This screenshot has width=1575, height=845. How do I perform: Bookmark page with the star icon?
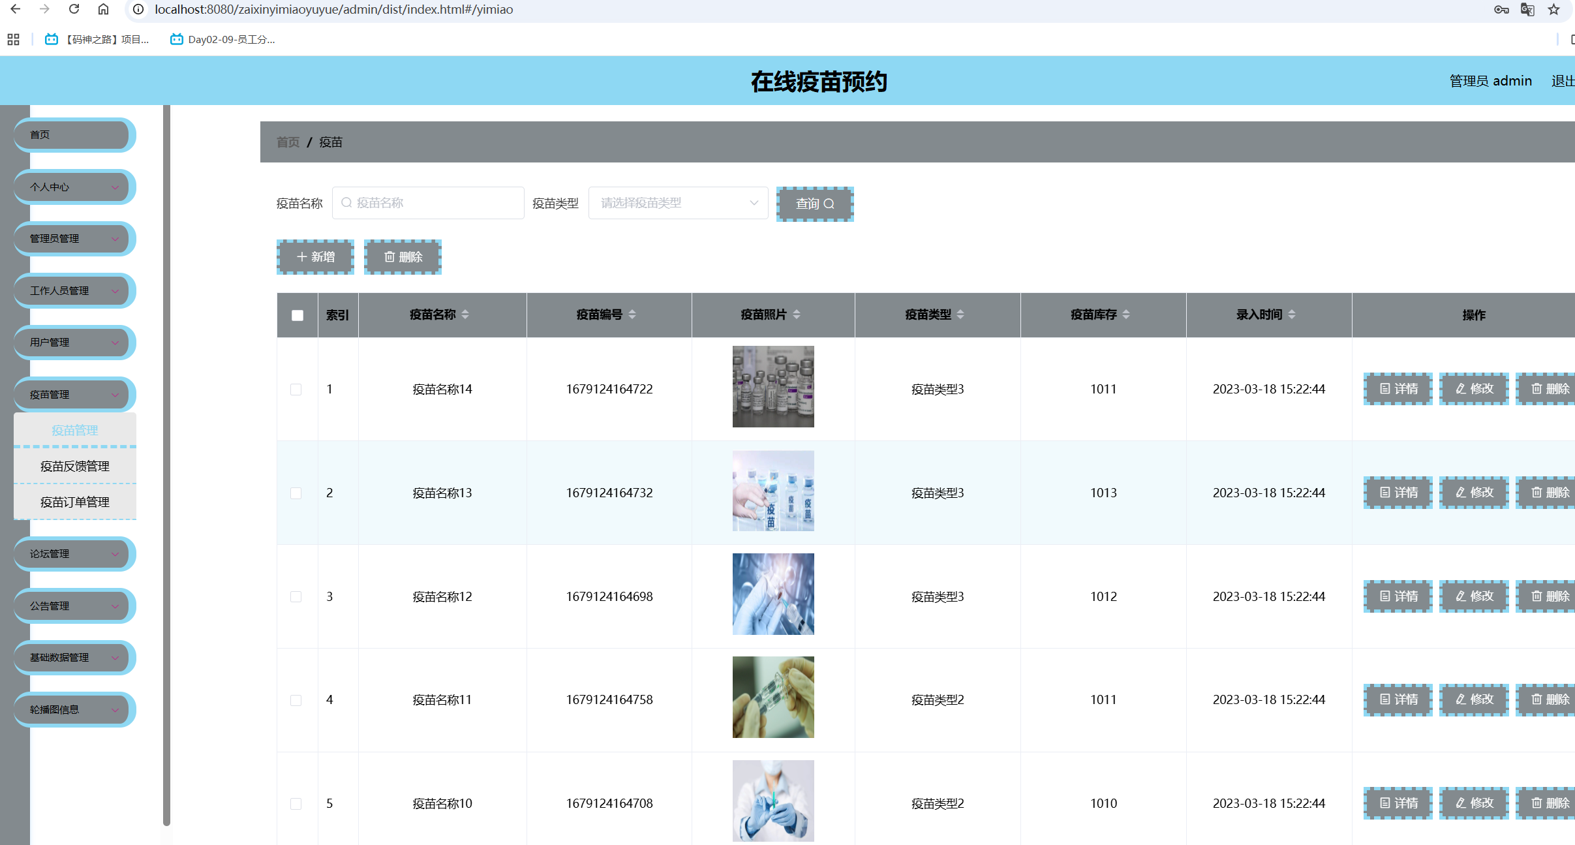1553,9
